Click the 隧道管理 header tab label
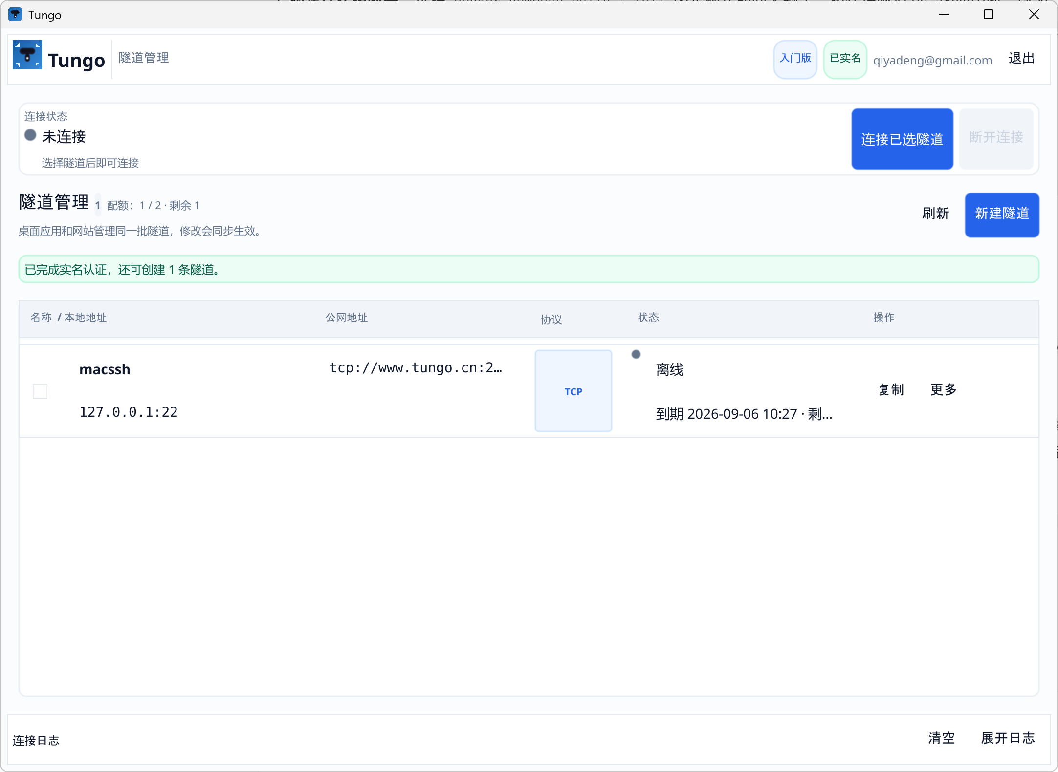 pyautogui.click(x=144, y=58)
